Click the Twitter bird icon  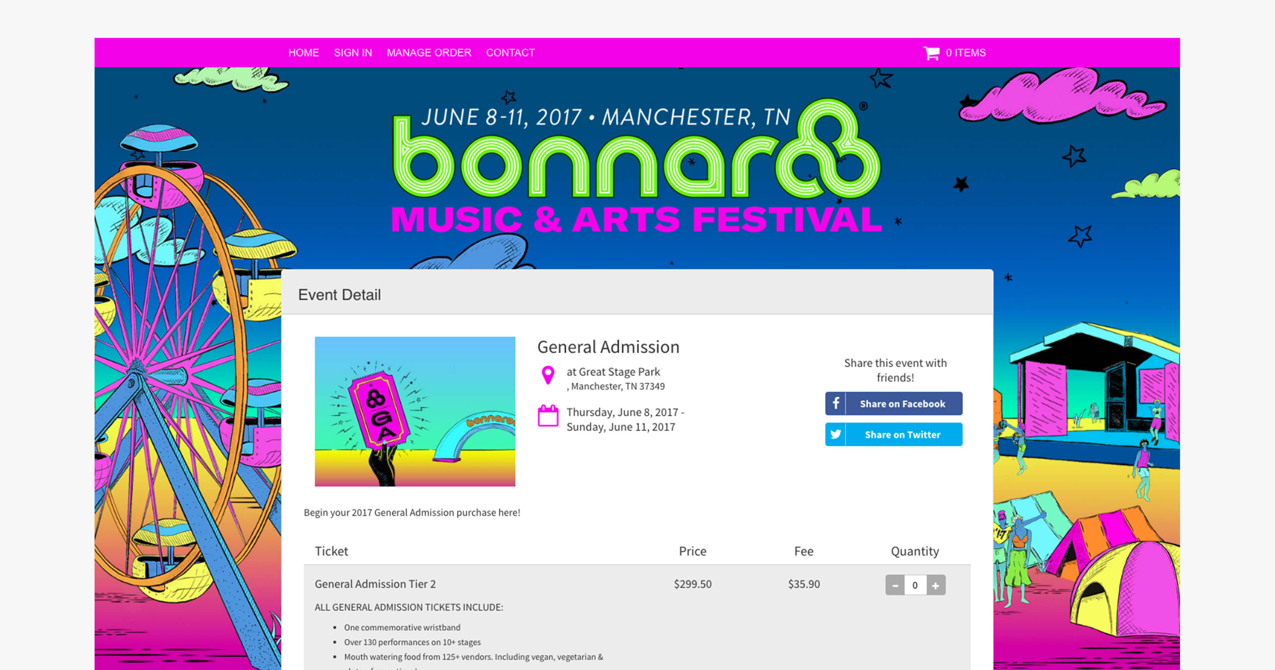click(x=835, y=434)
